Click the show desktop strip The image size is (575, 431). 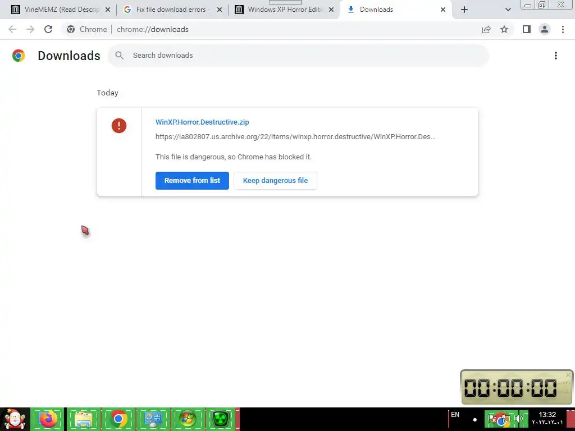click(x=571, y=419)
